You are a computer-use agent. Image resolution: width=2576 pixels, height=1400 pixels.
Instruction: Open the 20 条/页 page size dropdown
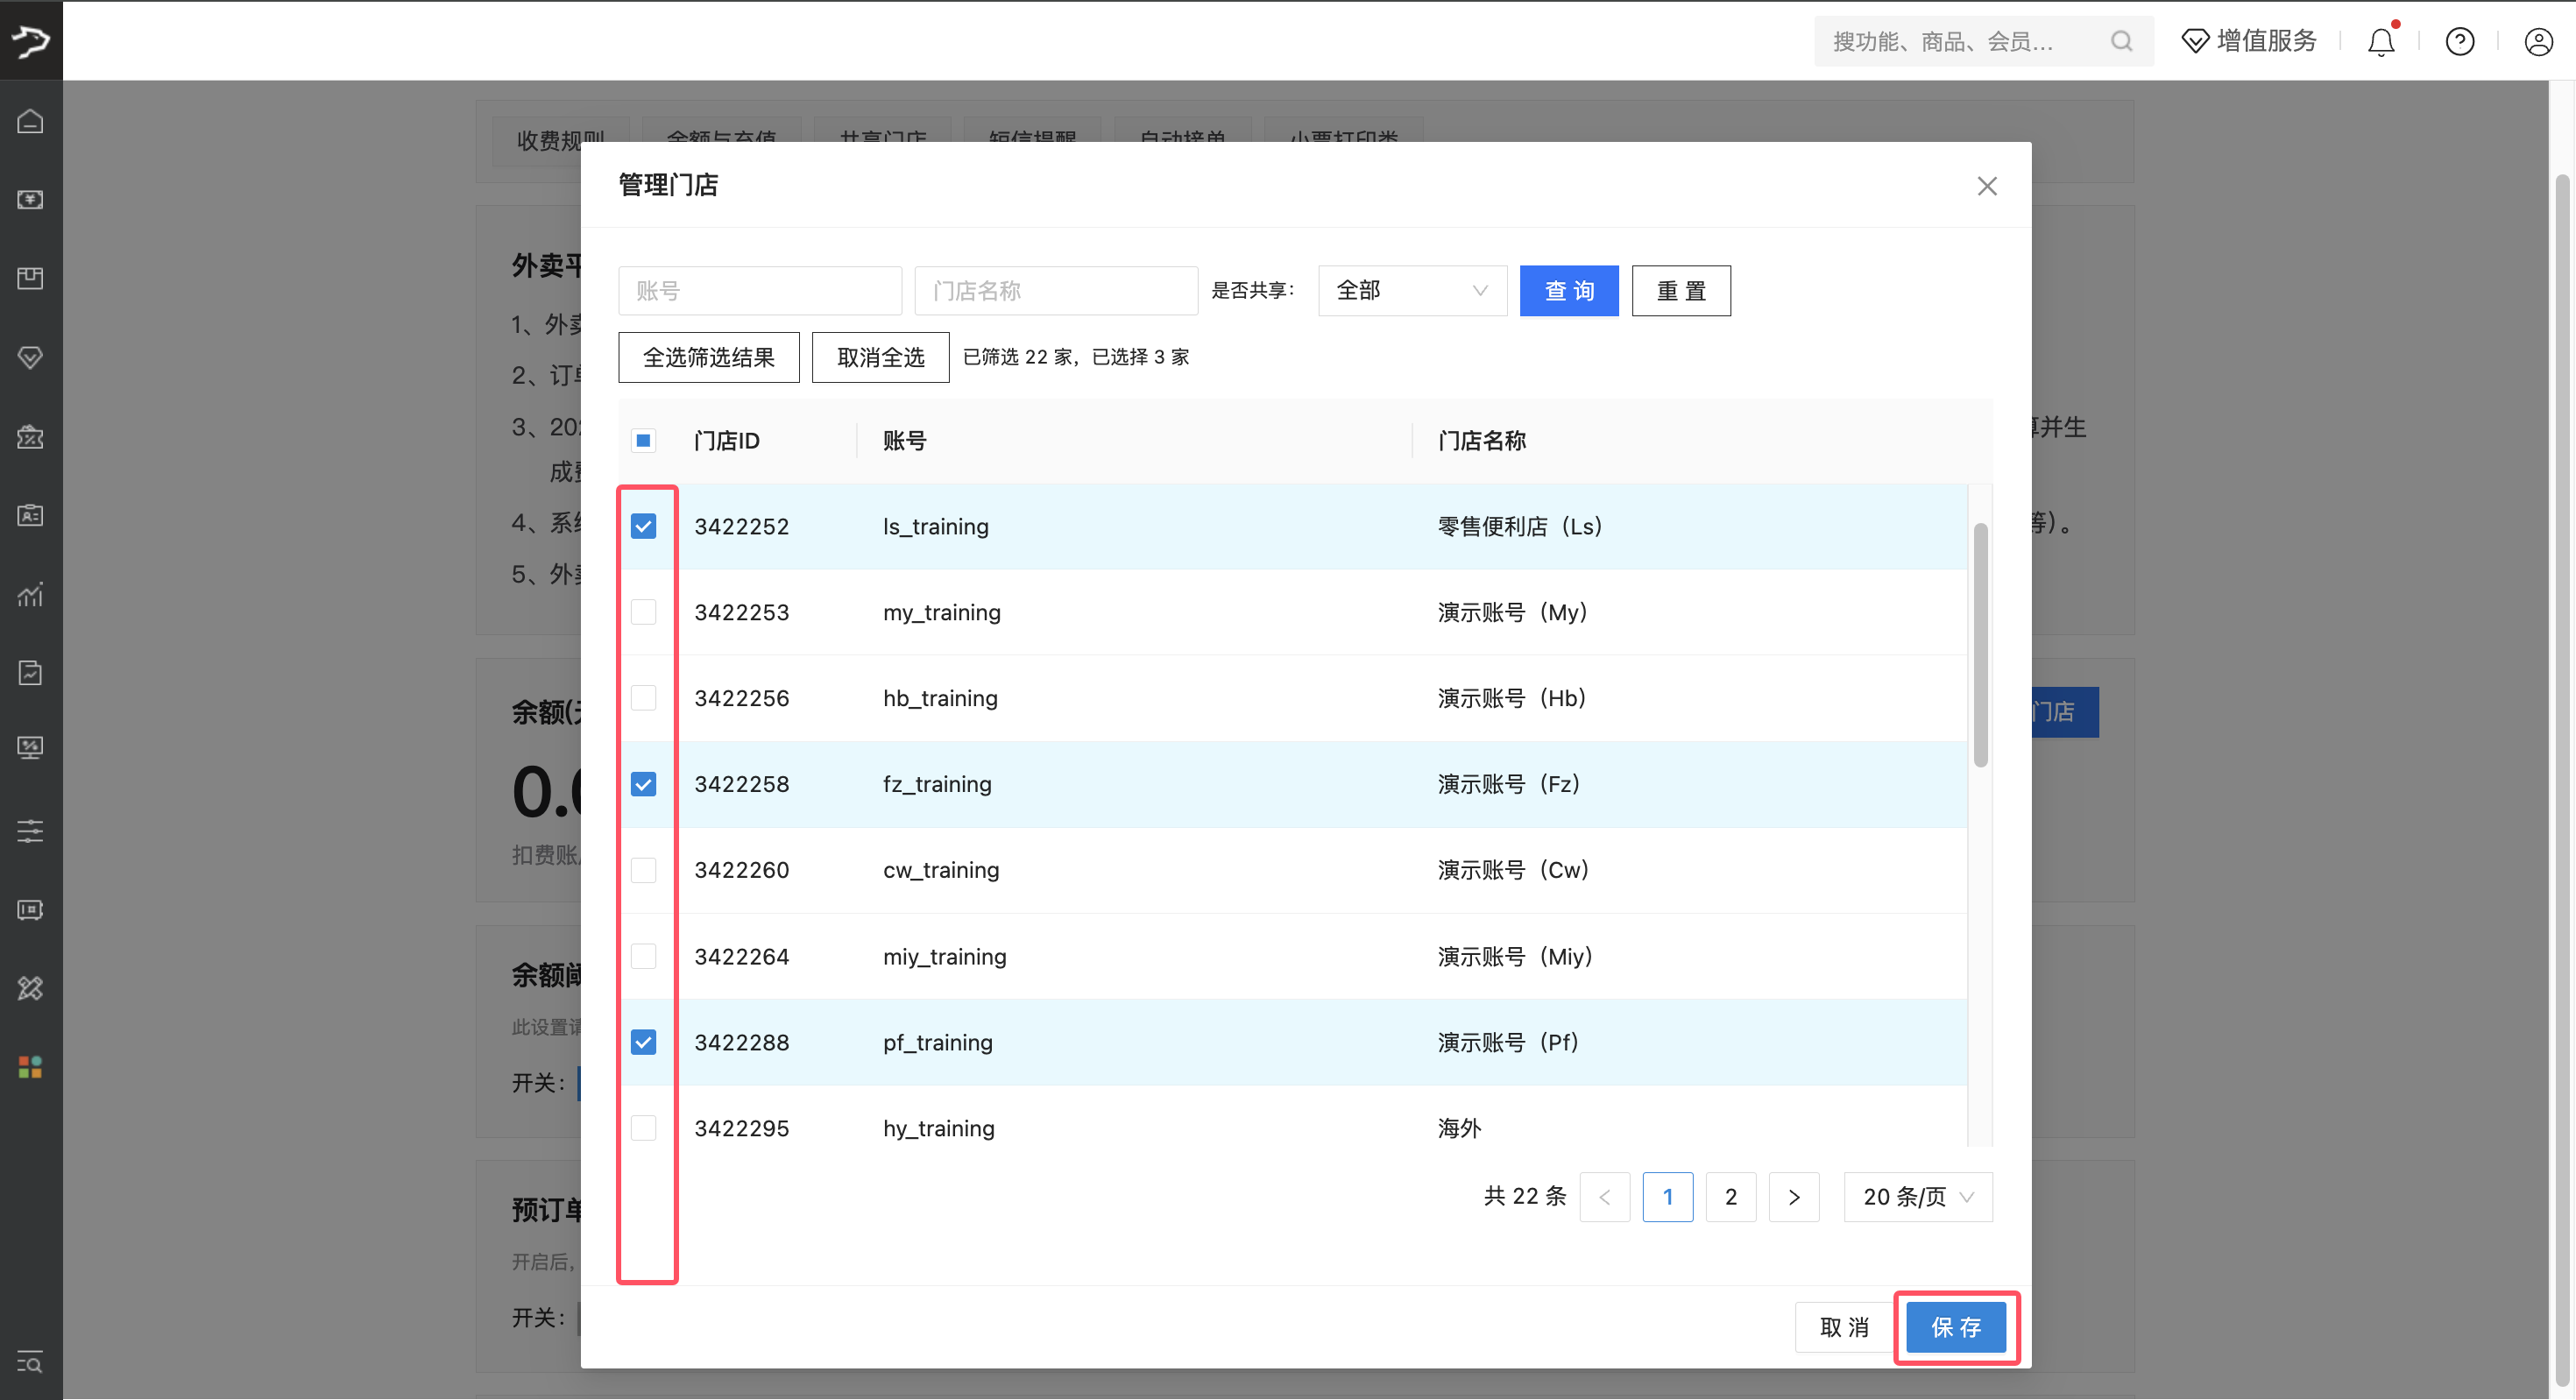pos(1917,1197)
